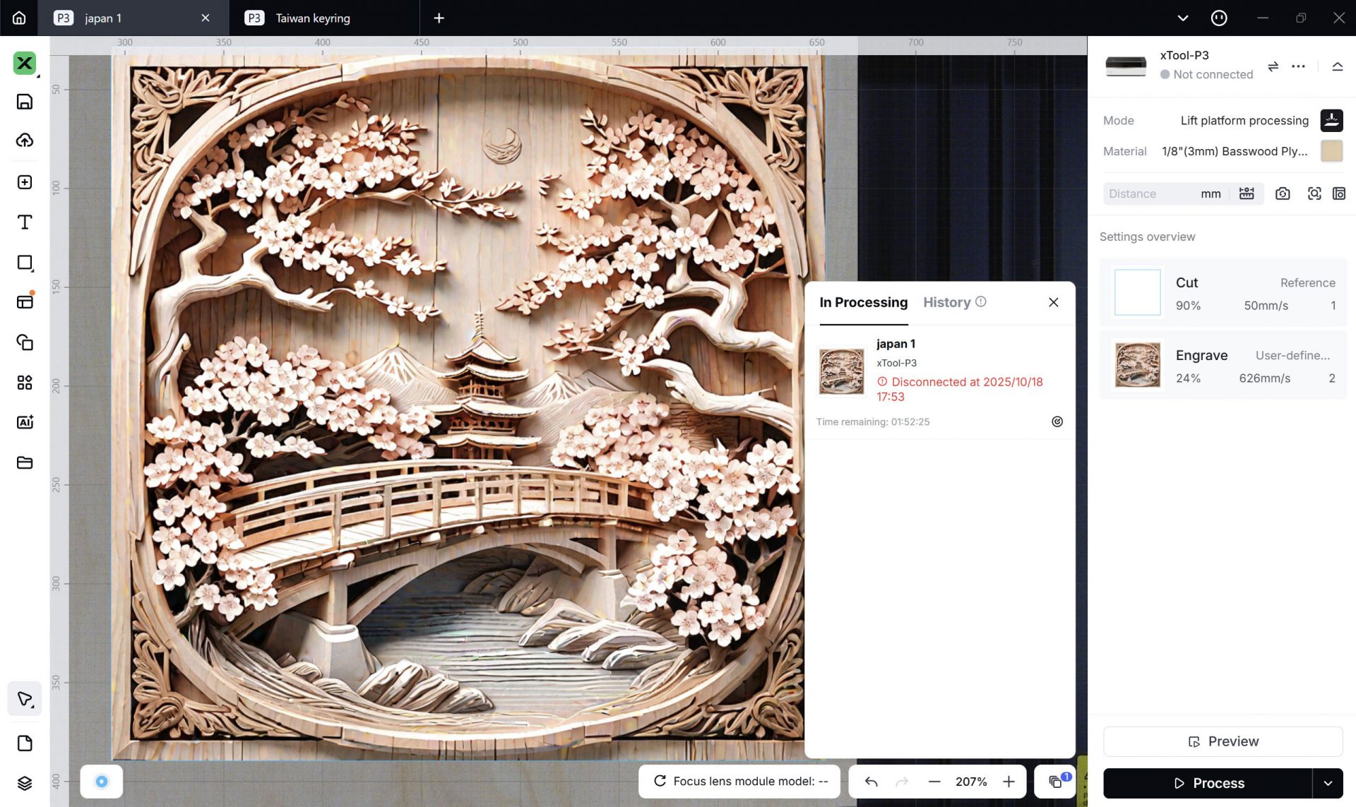Toggle the blue dot button on canvas
Screen dimensions: 1356x807
(x=102, y=781)
